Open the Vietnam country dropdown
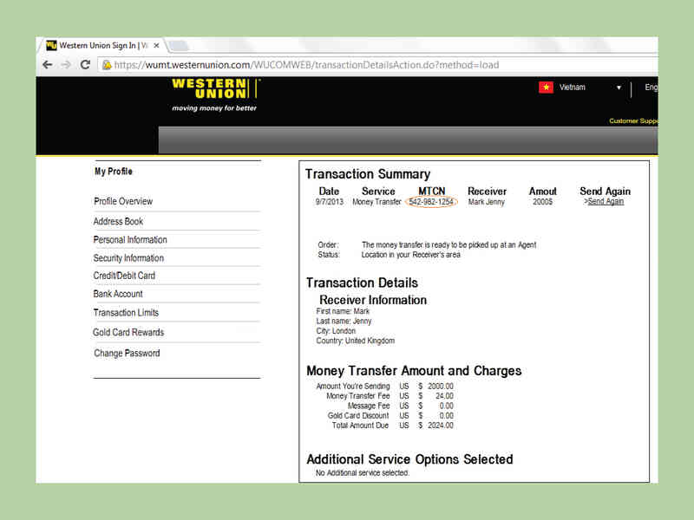 click(618, 88)
